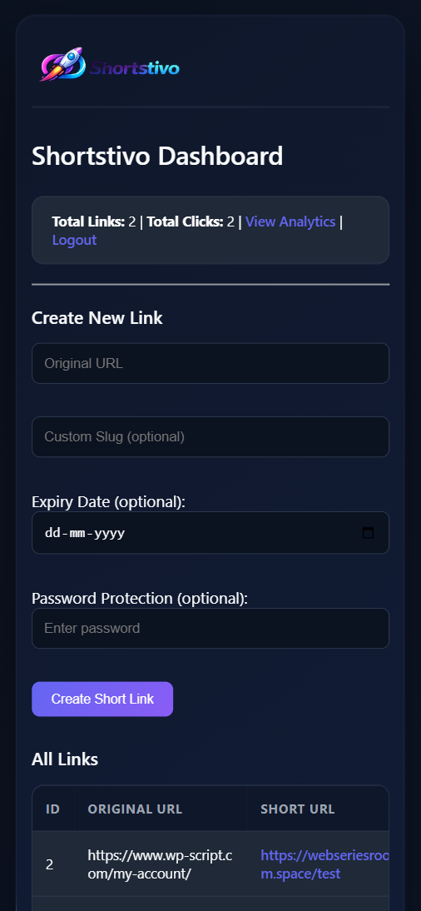Open the calendar picker in the expiry field

point(368,533)
